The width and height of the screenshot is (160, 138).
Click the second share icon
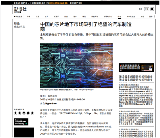pos(20,113)
